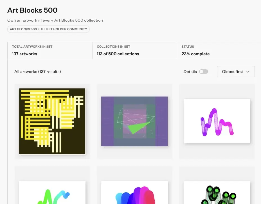The image size is (261, 204).
Task: Toggle the Details switch on
Action: click(x=204, y=72)
